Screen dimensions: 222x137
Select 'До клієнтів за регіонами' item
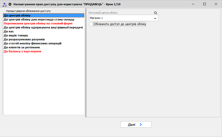22,47
